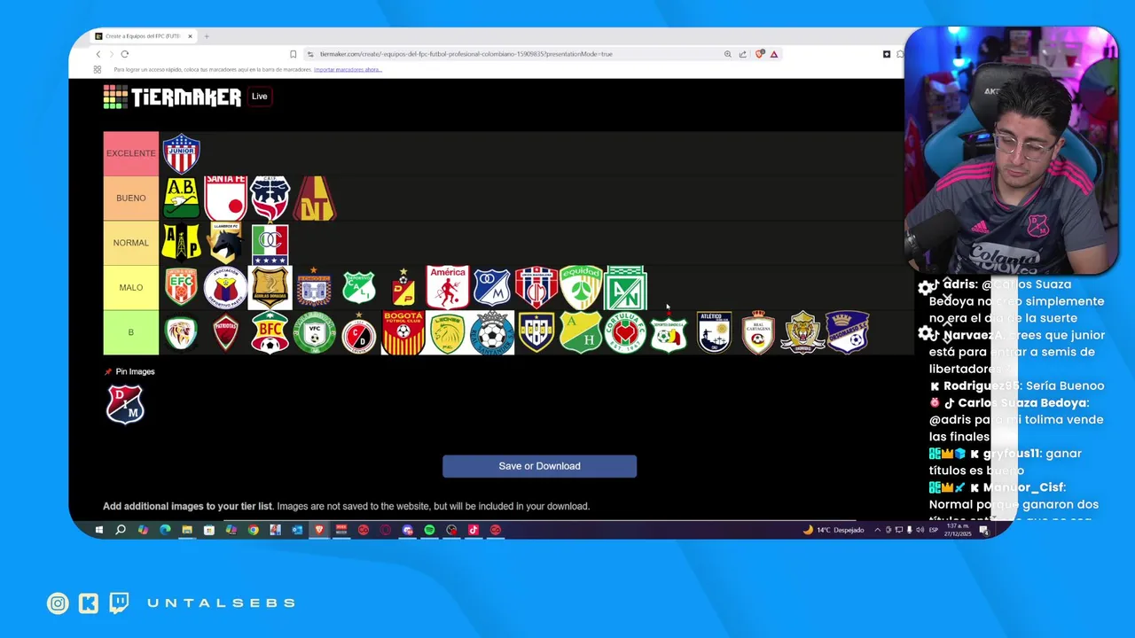The image size is (1135, 638).
Task: Open the Windows notification center icon
Action: [983, 530]
